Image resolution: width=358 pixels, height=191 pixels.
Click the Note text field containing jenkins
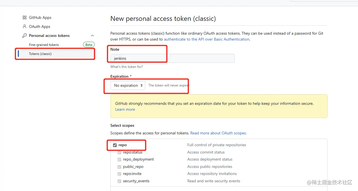pyautogui.click(x=172, y=58)
